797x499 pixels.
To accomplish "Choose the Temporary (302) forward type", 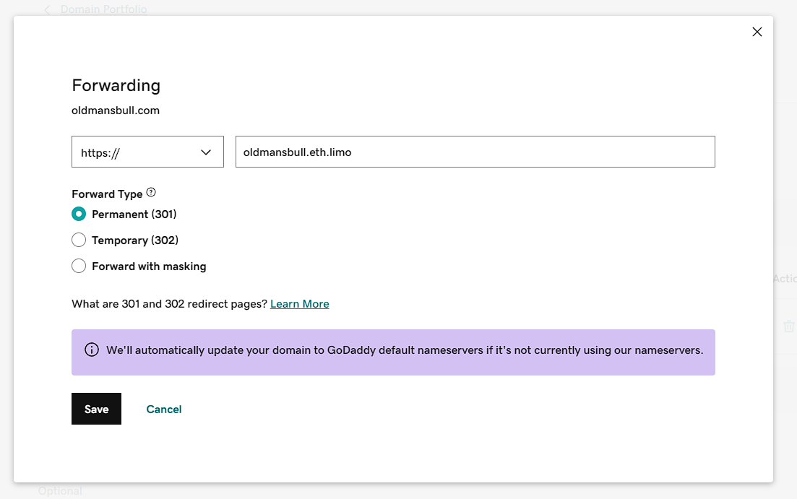I will (79, 240).
